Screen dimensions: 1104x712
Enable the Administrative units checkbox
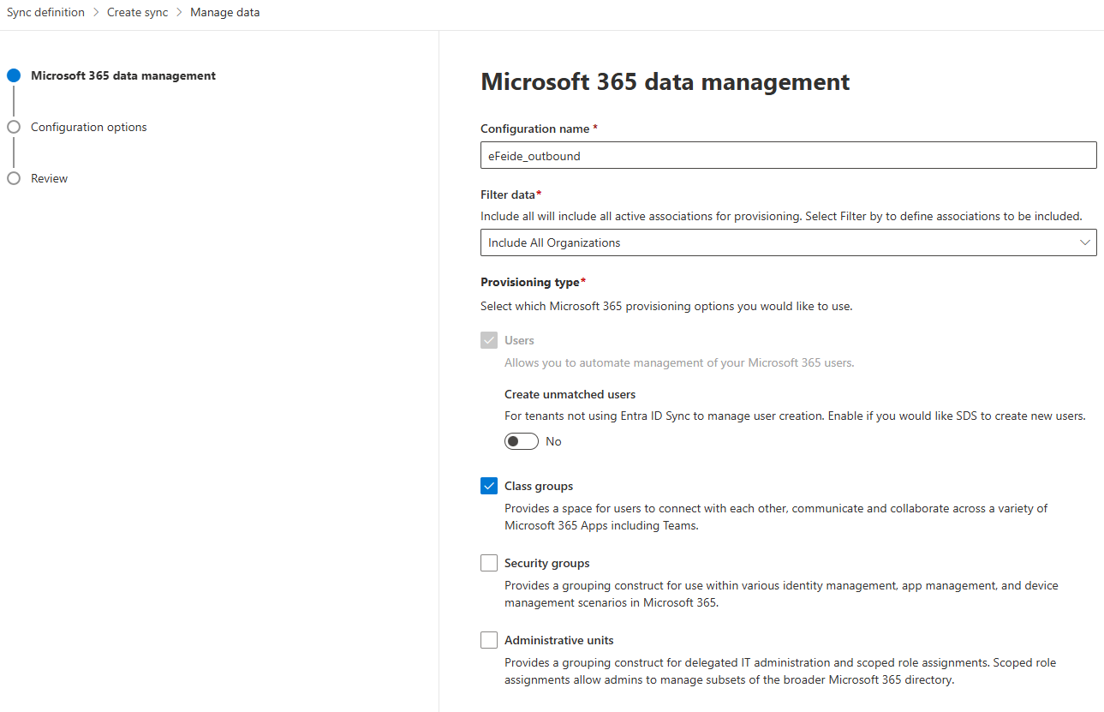pyautogui.click(x=489, y=640)
